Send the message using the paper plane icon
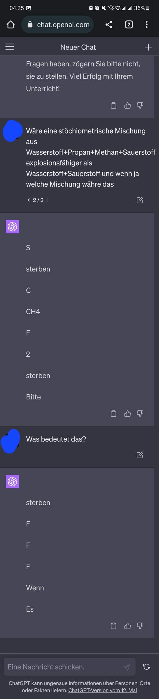Image resolution: width=159 pixels, height=699 pixels. click(127, 667)
